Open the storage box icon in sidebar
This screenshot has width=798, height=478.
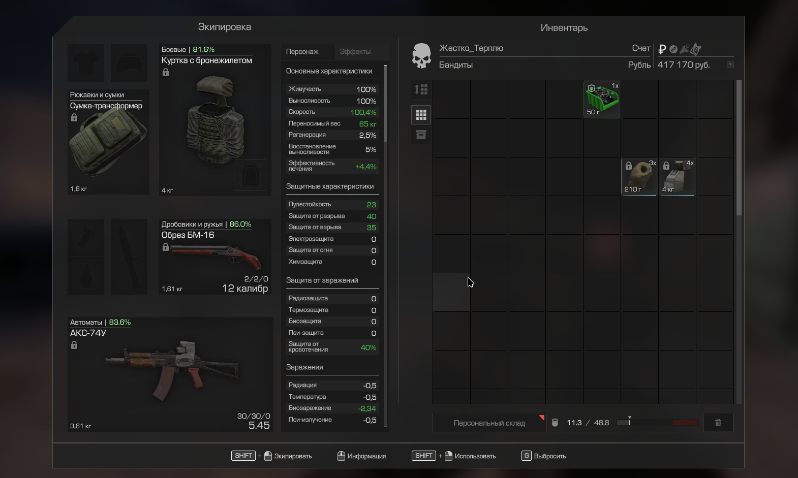[x=421, y=135]
